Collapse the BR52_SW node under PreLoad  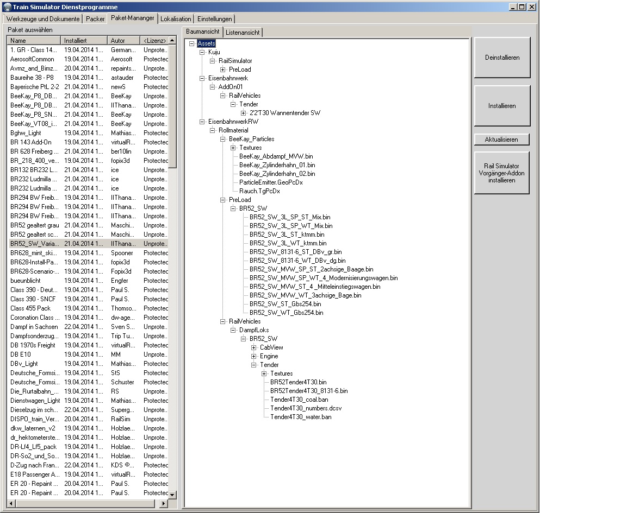click(x=233, y=208)
